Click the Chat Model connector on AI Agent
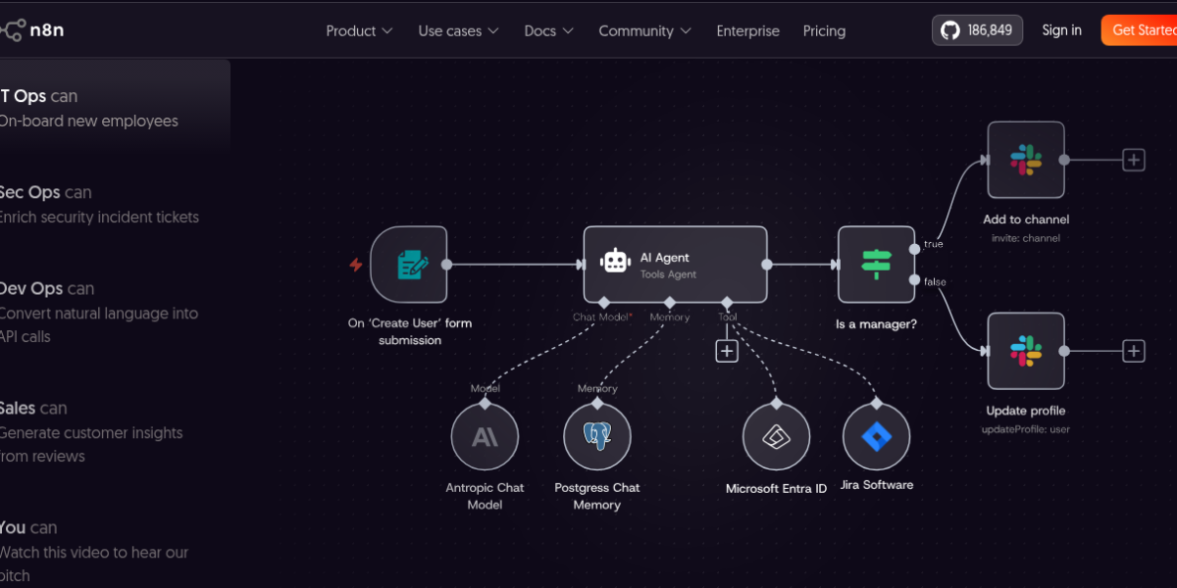The height and width of the screenshot is (588, 1177). (x=604, y=302)
